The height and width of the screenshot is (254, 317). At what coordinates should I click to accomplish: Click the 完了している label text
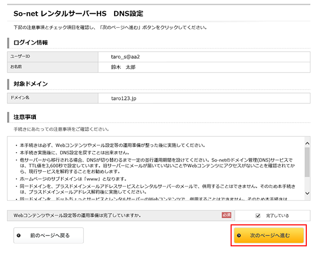tap(277, 216)
